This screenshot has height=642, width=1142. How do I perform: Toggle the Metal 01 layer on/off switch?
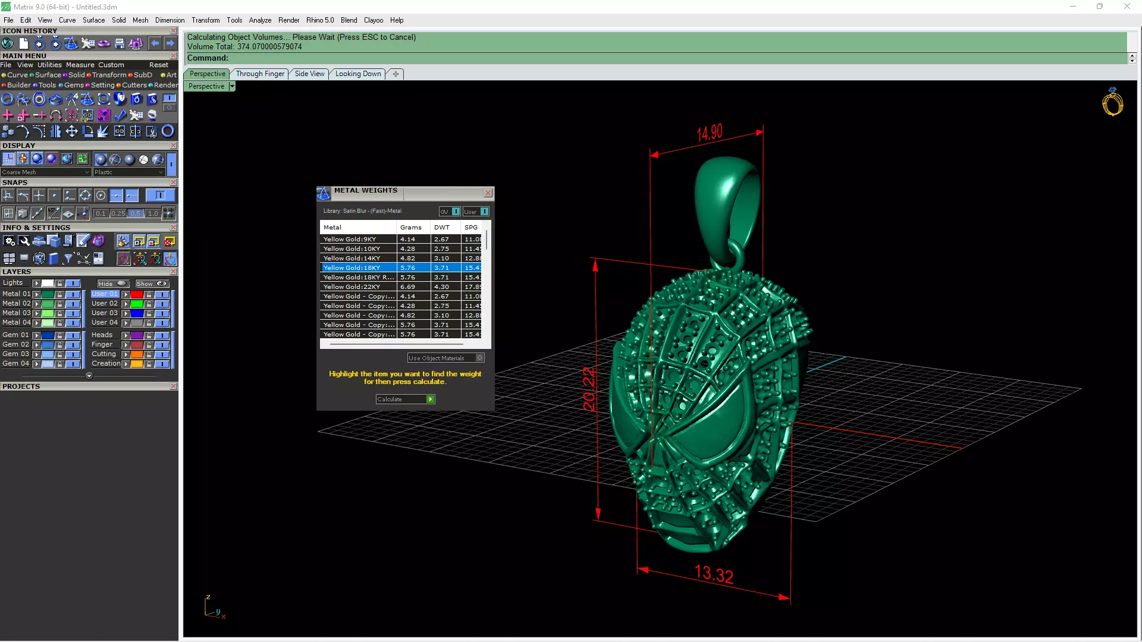73,294
